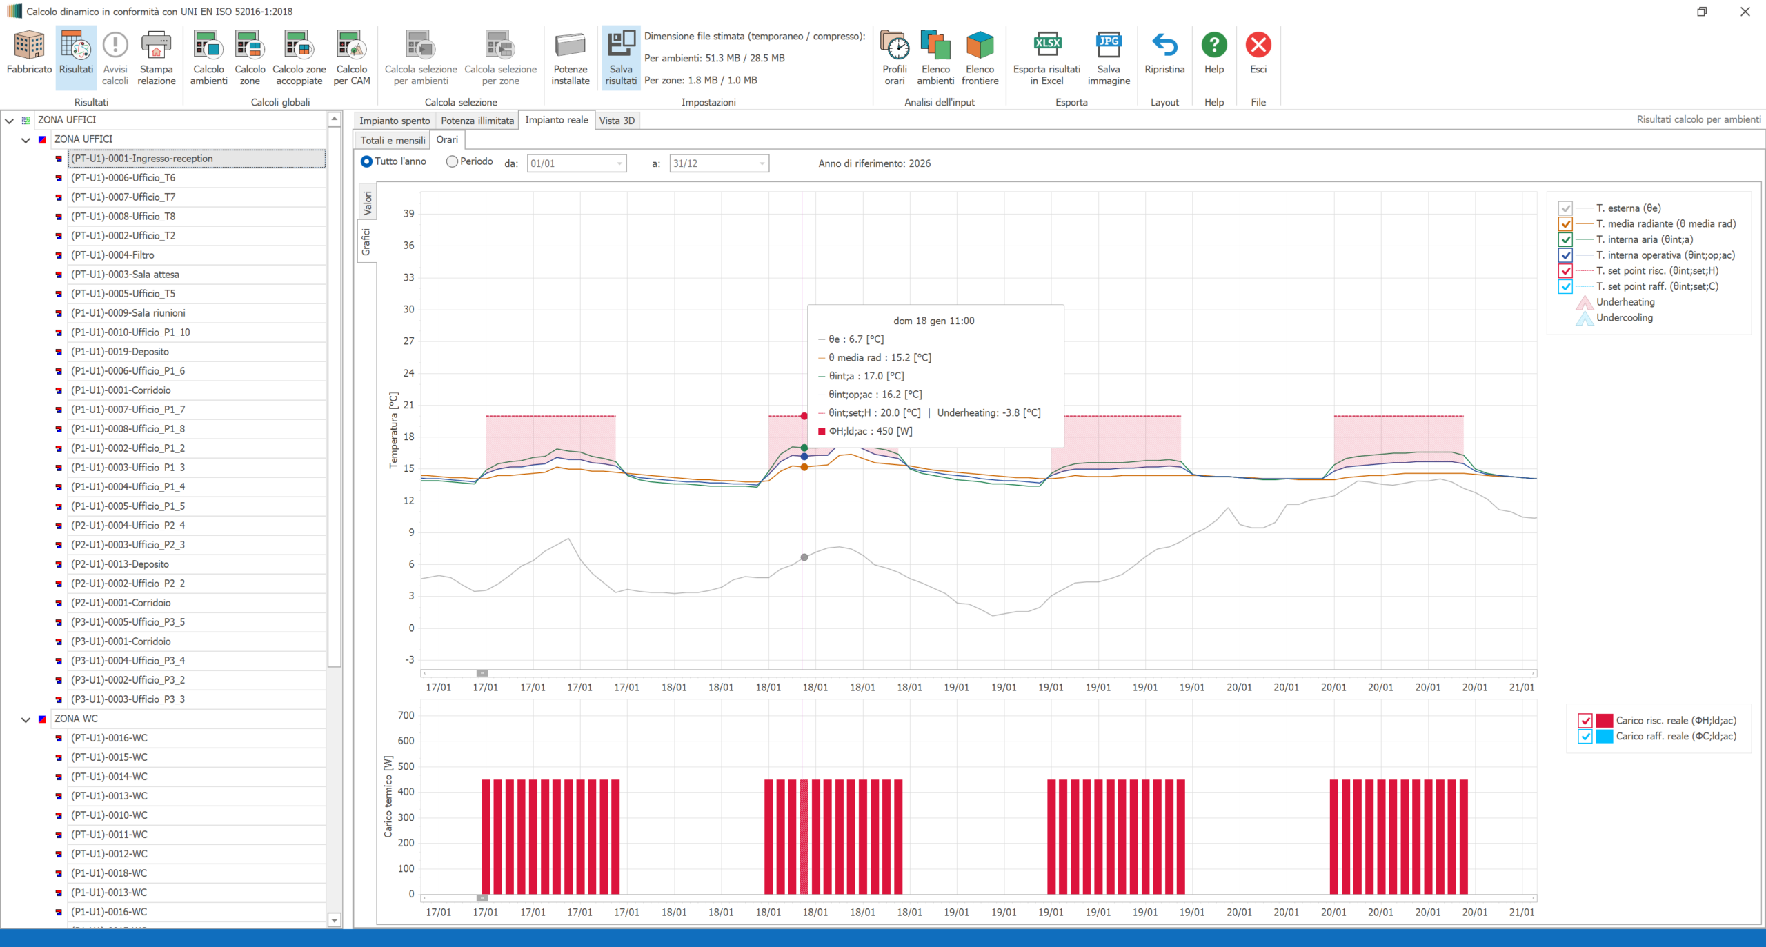Select (P3-U1)-0001-Corridoio room
1766x947 pixels.
[x=197, y=641]
